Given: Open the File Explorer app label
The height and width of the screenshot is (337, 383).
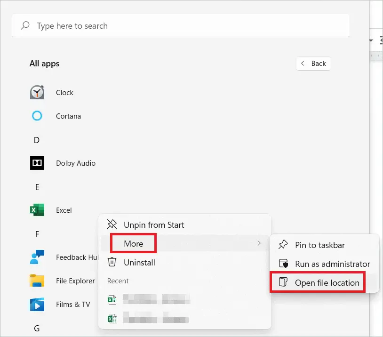Looking at the screenshot, I should pyautogui.click(x=75, y=281).
